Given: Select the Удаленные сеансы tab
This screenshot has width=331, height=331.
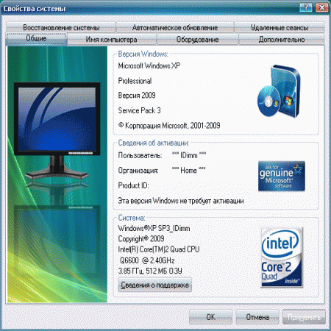Looking at the screenshot, I should tap(280, 27).
